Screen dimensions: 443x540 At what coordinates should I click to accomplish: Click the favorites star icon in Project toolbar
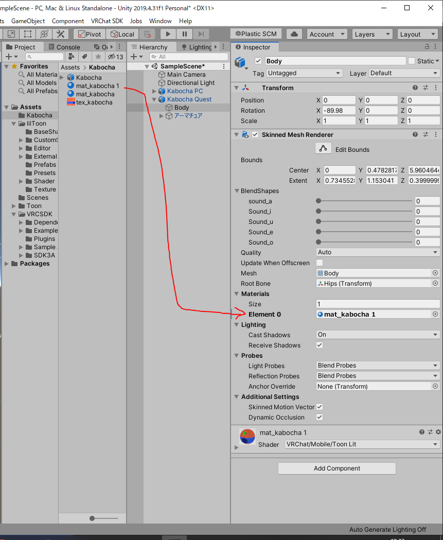(98, 57)
